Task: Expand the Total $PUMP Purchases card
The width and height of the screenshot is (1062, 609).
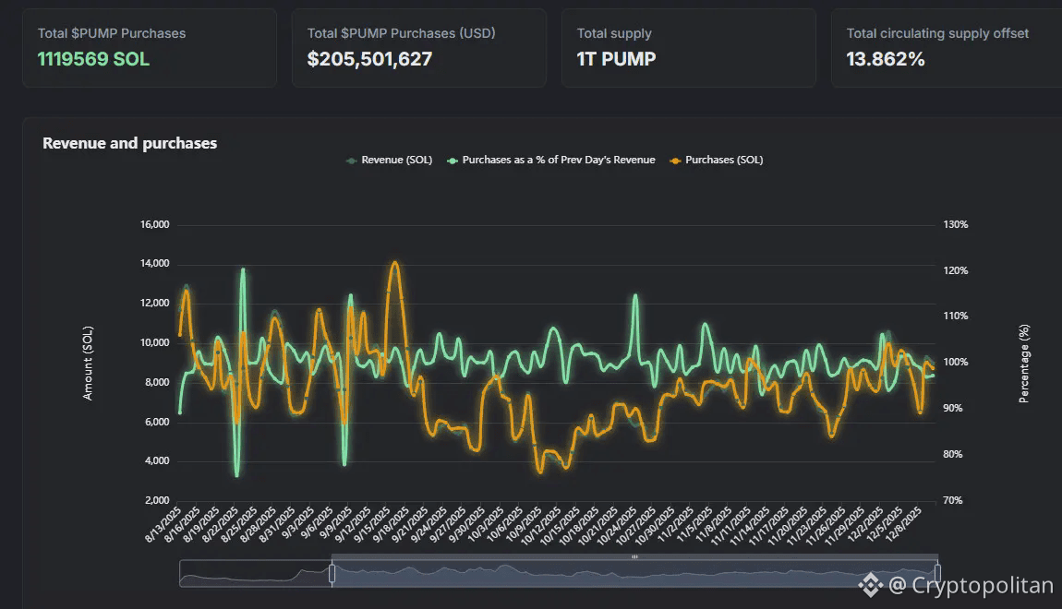Action: point(148,48)
